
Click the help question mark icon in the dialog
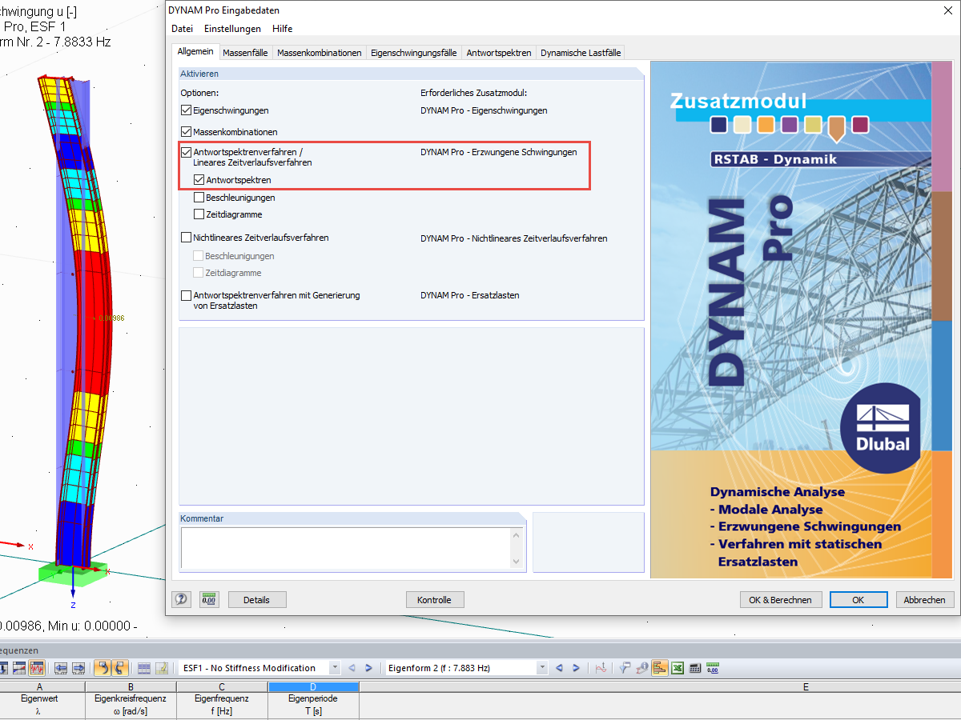point(181,599)
